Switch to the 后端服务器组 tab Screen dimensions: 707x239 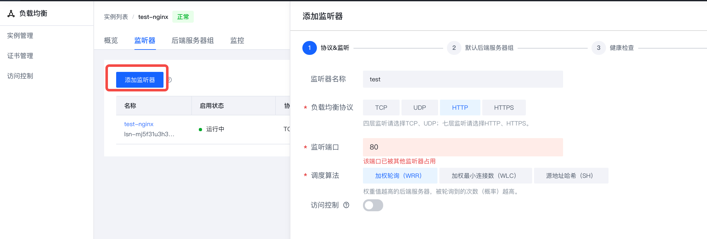pyautogui.click(x=193, y=40)
